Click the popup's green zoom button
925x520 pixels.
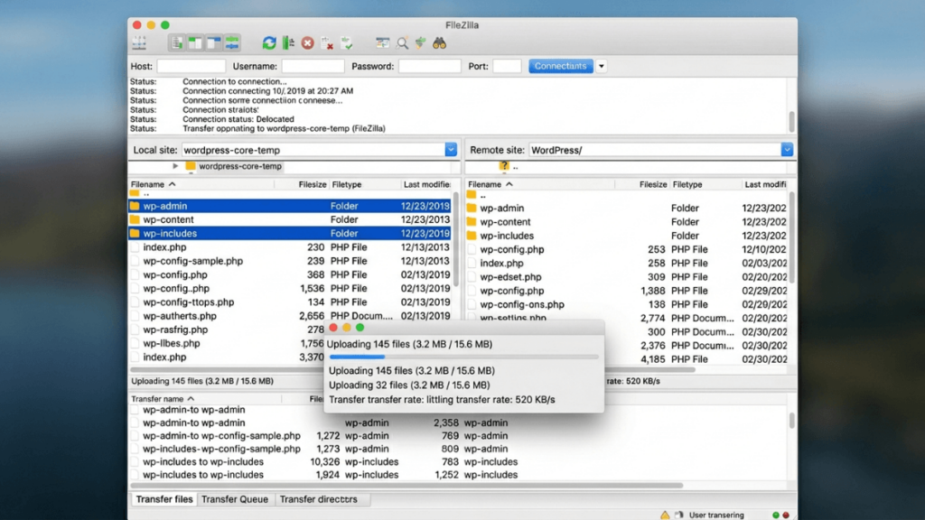pyautogui.click(x=360, y=327)
